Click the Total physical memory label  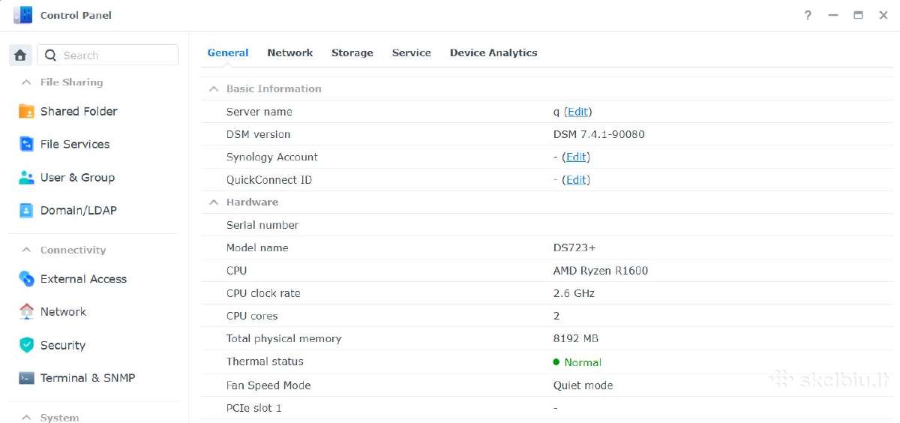(283, 339)
